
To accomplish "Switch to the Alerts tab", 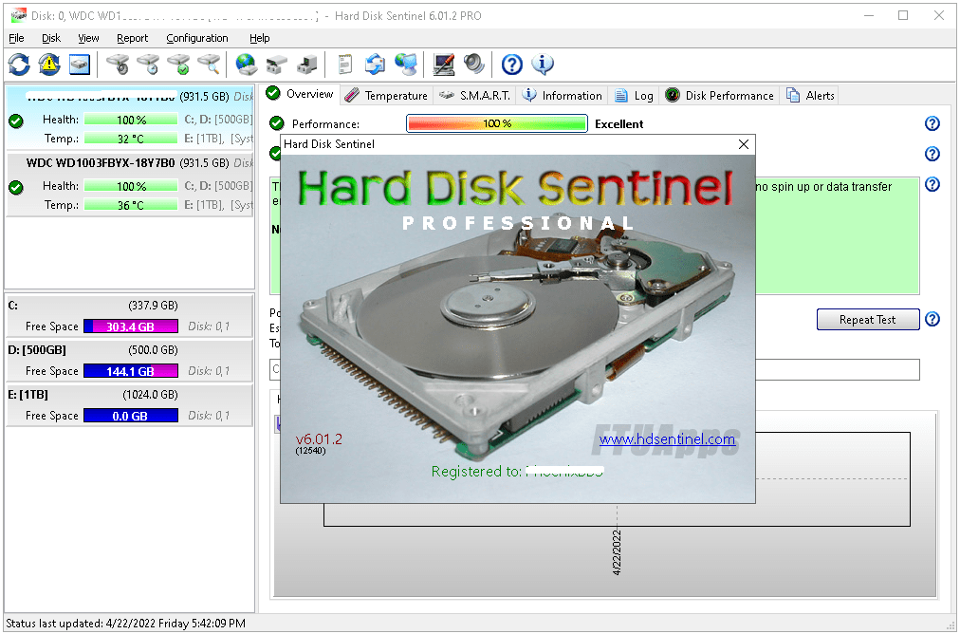I will pos(811,96).
